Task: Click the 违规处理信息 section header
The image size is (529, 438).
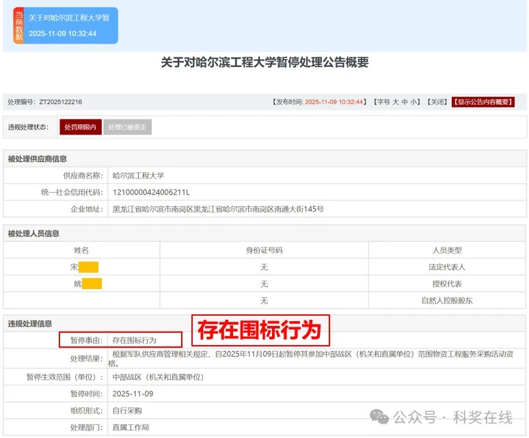Action: point(29,324)
